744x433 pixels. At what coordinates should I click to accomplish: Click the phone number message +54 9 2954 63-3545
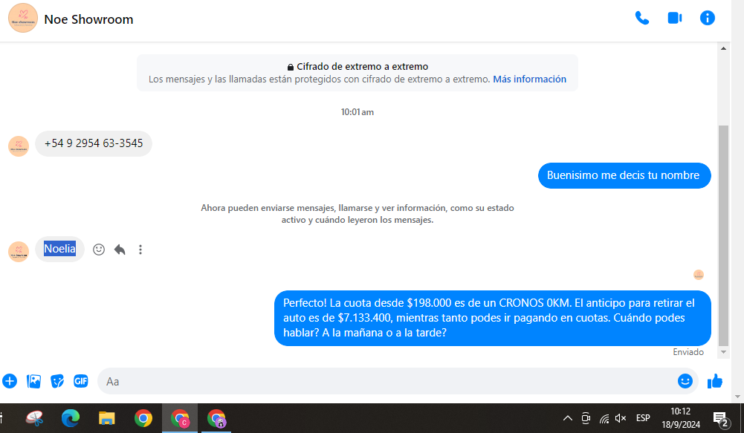[x=94, y=143]
